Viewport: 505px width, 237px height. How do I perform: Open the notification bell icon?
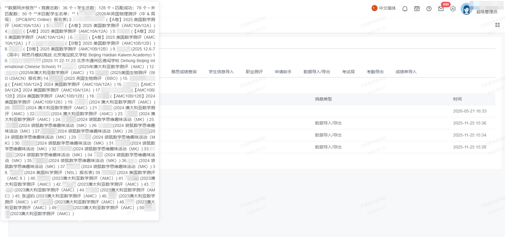[405, 9]
